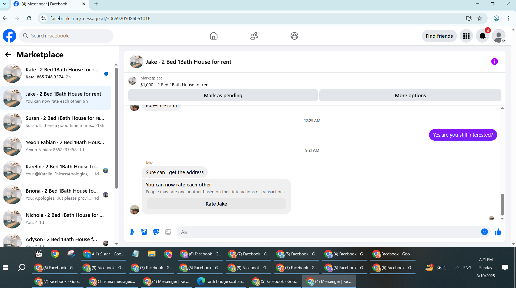Attach a photo with the image icon
This screenshot has width=516, height=288.
[144, 232]
